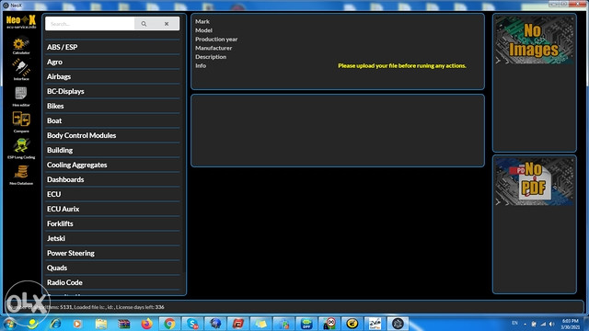Open the Calculator tool in sidebar
589x331 pixels.
(21, 45)
